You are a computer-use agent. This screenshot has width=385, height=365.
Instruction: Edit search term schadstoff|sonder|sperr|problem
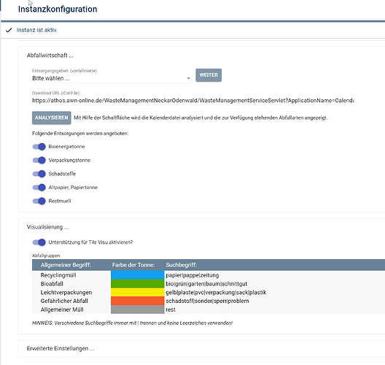[207, 301]
